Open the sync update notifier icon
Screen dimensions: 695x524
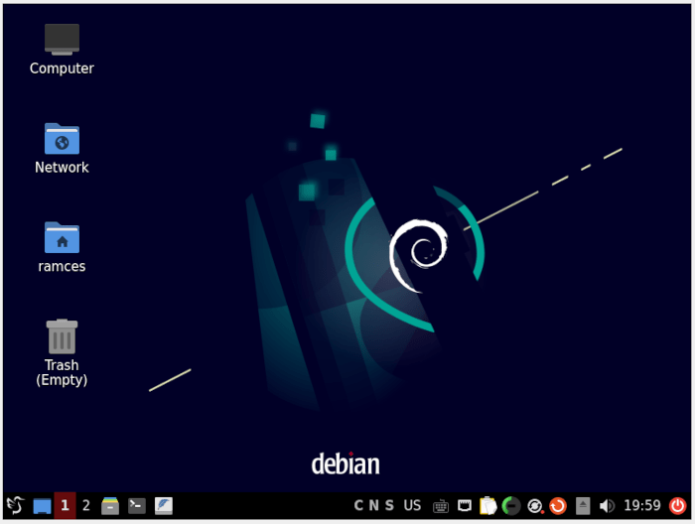(x=535, y=506)
